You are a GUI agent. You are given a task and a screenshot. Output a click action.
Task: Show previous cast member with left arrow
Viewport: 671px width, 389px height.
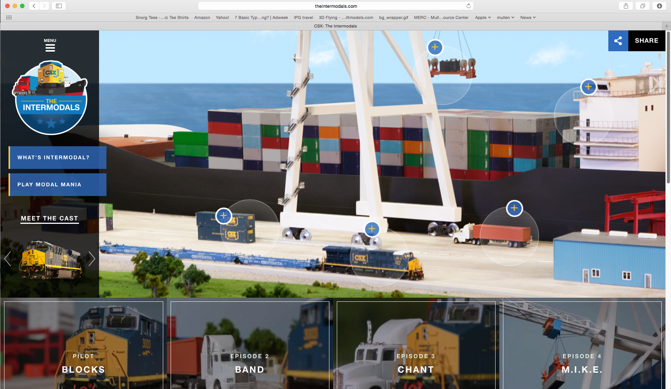[x=7, y=259]
